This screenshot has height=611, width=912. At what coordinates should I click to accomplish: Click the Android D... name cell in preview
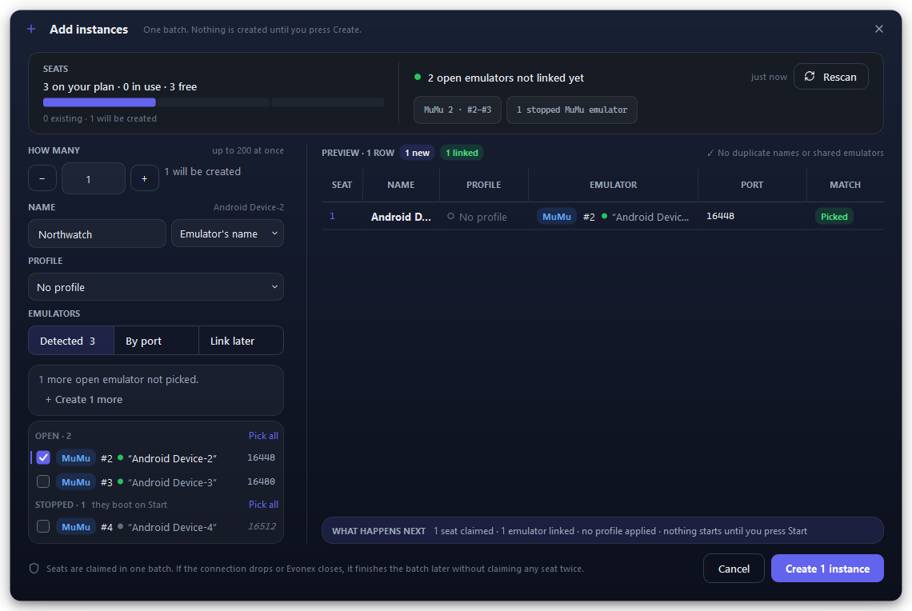tap(401, 217)
